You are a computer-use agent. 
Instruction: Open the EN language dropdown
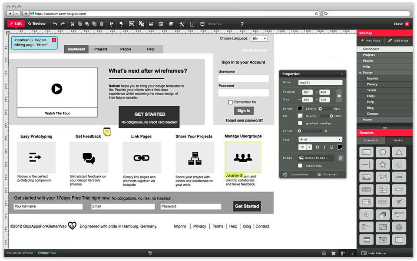tap(260, 38)
